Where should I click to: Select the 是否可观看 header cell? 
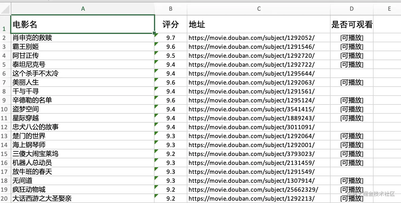[352, 25]
